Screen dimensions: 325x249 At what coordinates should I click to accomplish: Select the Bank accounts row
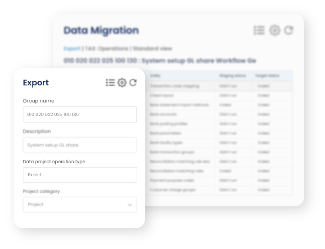point(219,114)
